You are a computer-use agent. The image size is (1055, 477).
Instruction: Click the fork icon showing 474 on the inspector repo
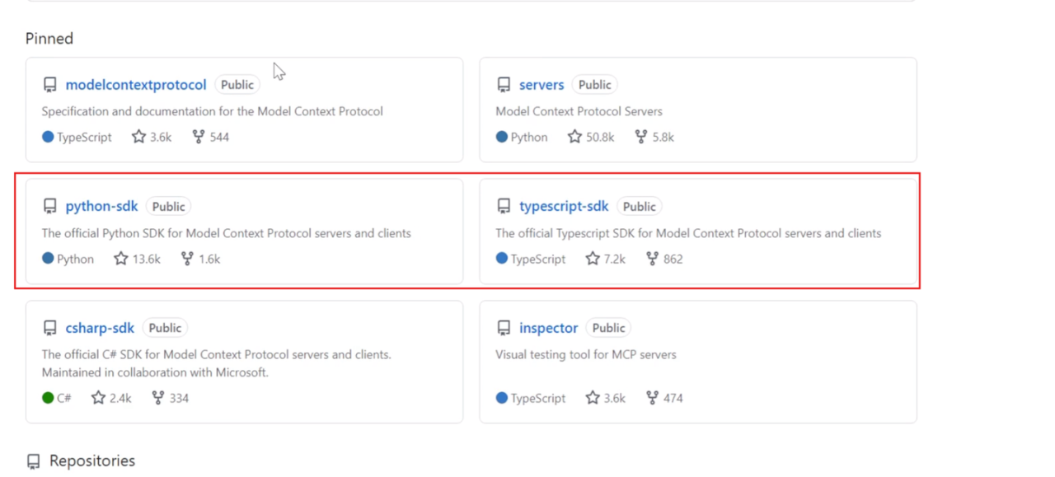point(652,398)
